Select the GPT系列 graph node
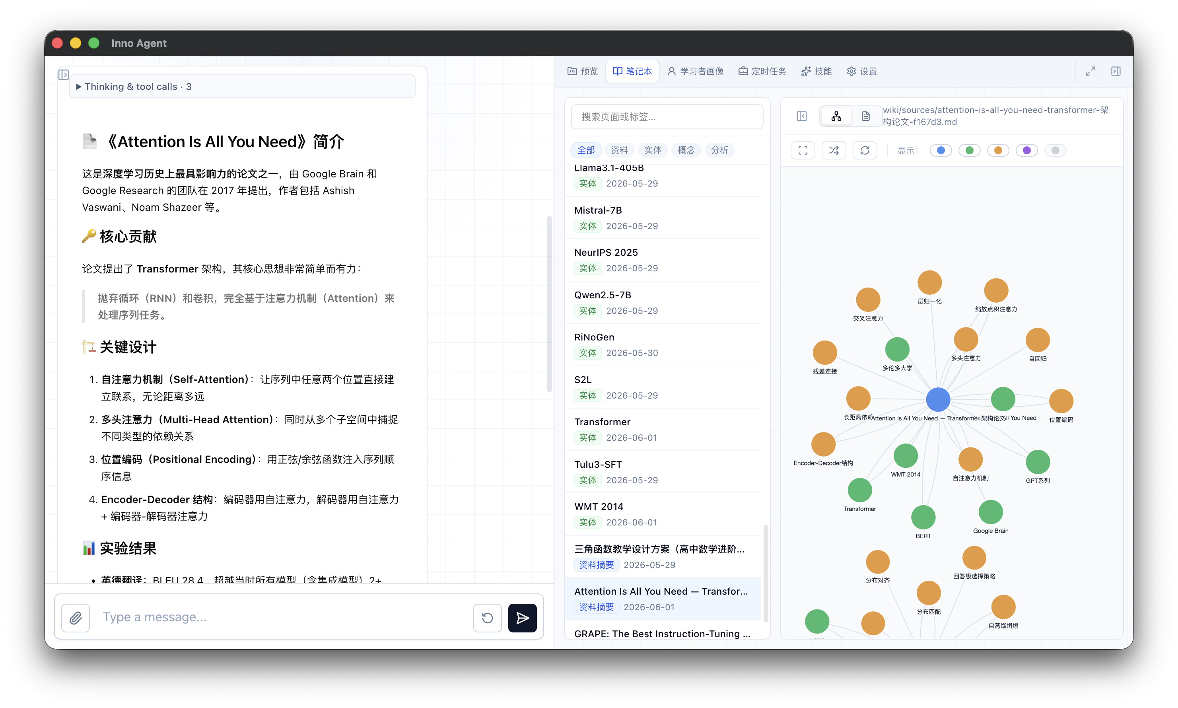 tap(1037, 462)
